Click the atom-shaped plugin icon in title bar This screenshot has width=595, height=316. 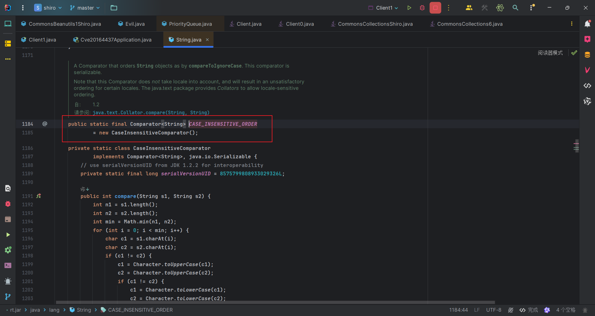click(500, 8)
